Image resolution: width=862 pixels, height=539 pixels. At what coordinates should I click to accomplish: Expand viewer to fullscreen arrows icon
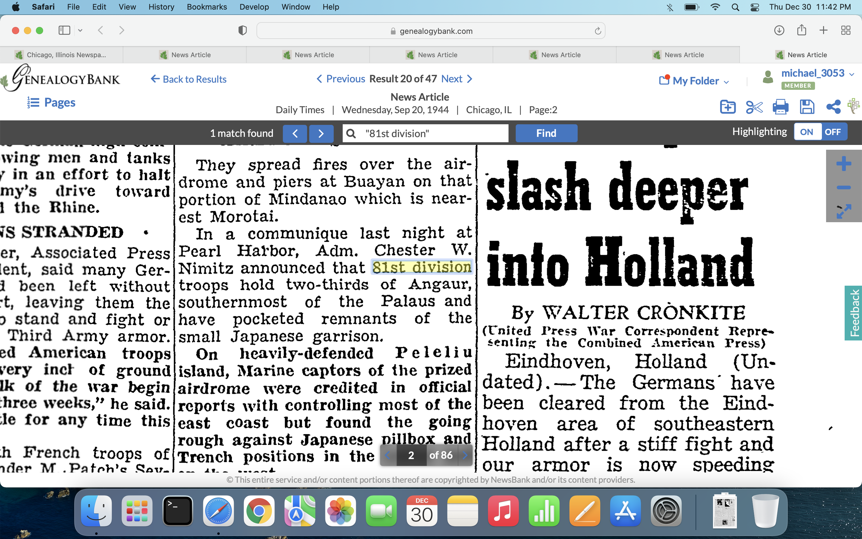coord(843,211)
